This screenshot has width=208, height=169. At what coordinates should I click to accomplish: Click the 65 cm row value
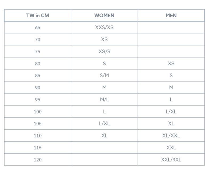tap(38, 27)
